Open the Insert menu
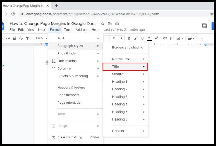216x146 pixels. [x=42, y=30]
